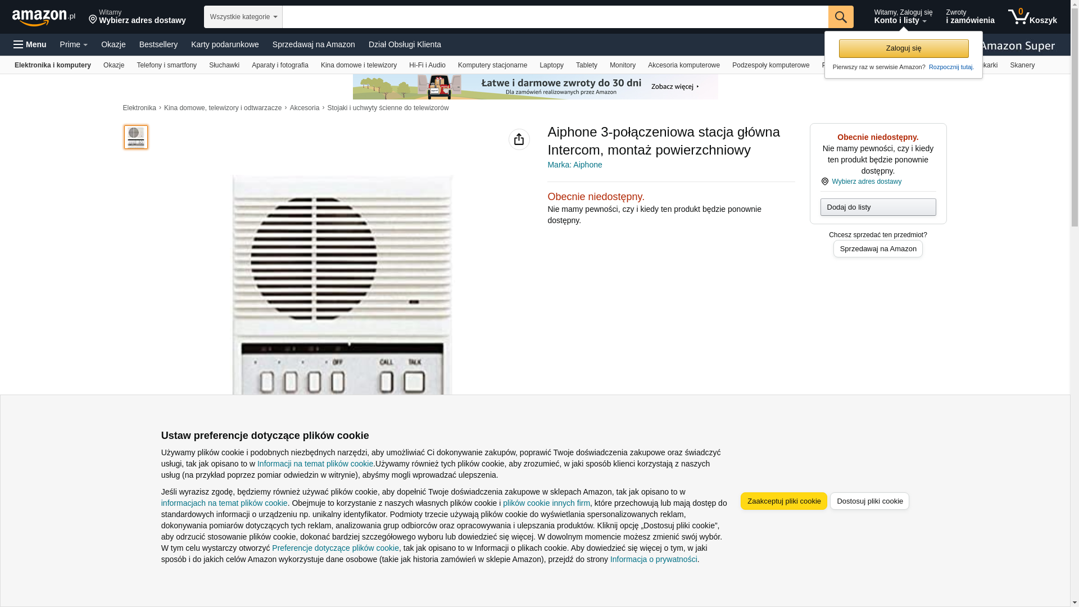The height and width of the screenshot is (607, 1079).
Task: Click the share icon above product image
Action: point(519,139)
